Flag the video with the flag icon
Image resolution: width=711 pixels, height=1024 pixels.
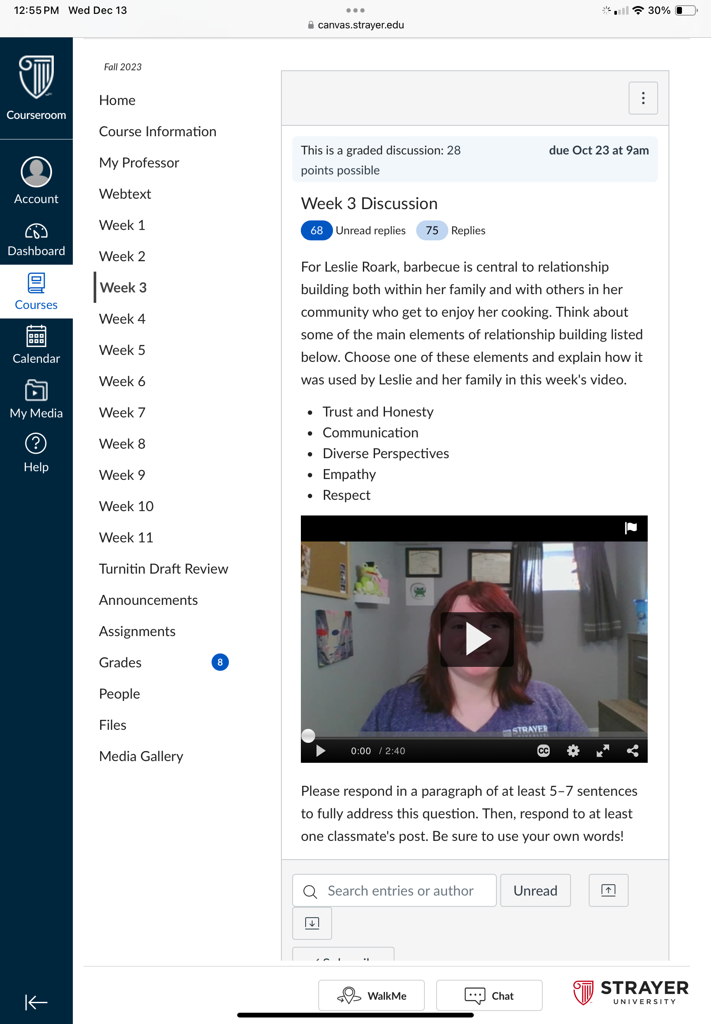tap(631, 528)
